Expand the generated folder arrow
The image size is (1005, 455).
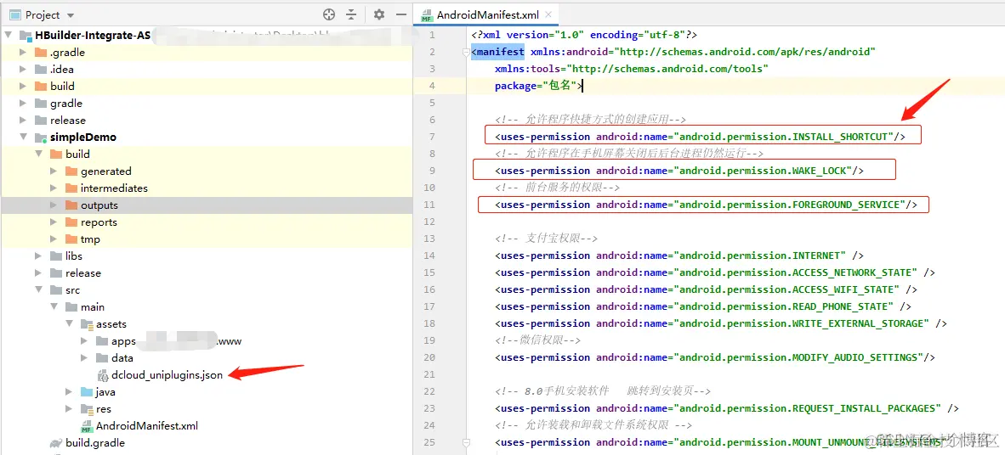tap(54, 171)
